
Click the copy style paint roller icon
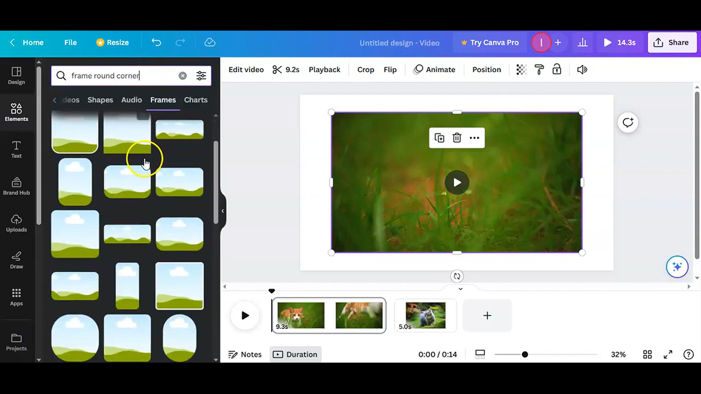[x=539, y=69]
